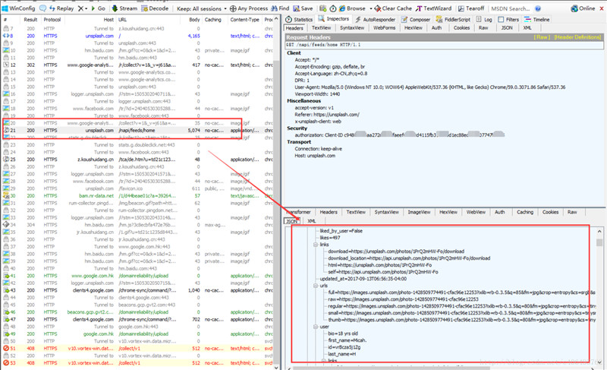The height and width of the screenshot is (370, 607).
Task: Open the Filters tab
Action: [x=508, y=19]
